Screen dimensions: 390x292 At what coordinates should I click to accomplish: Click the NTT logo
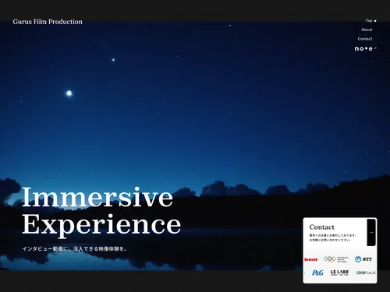[x=363, y=259]
